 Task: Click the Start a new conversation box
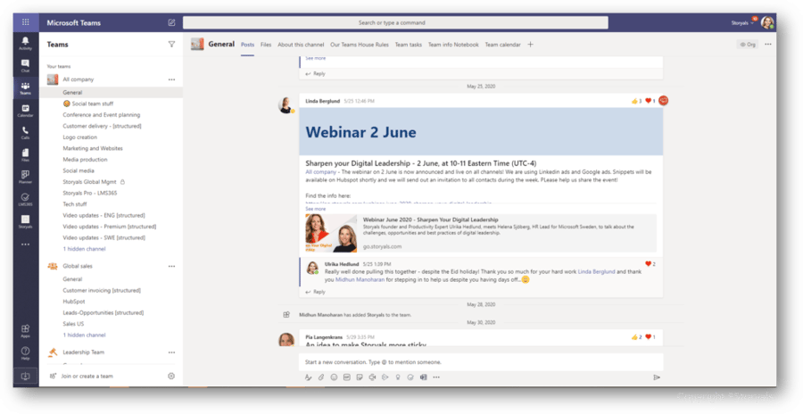tap(481, 361)
